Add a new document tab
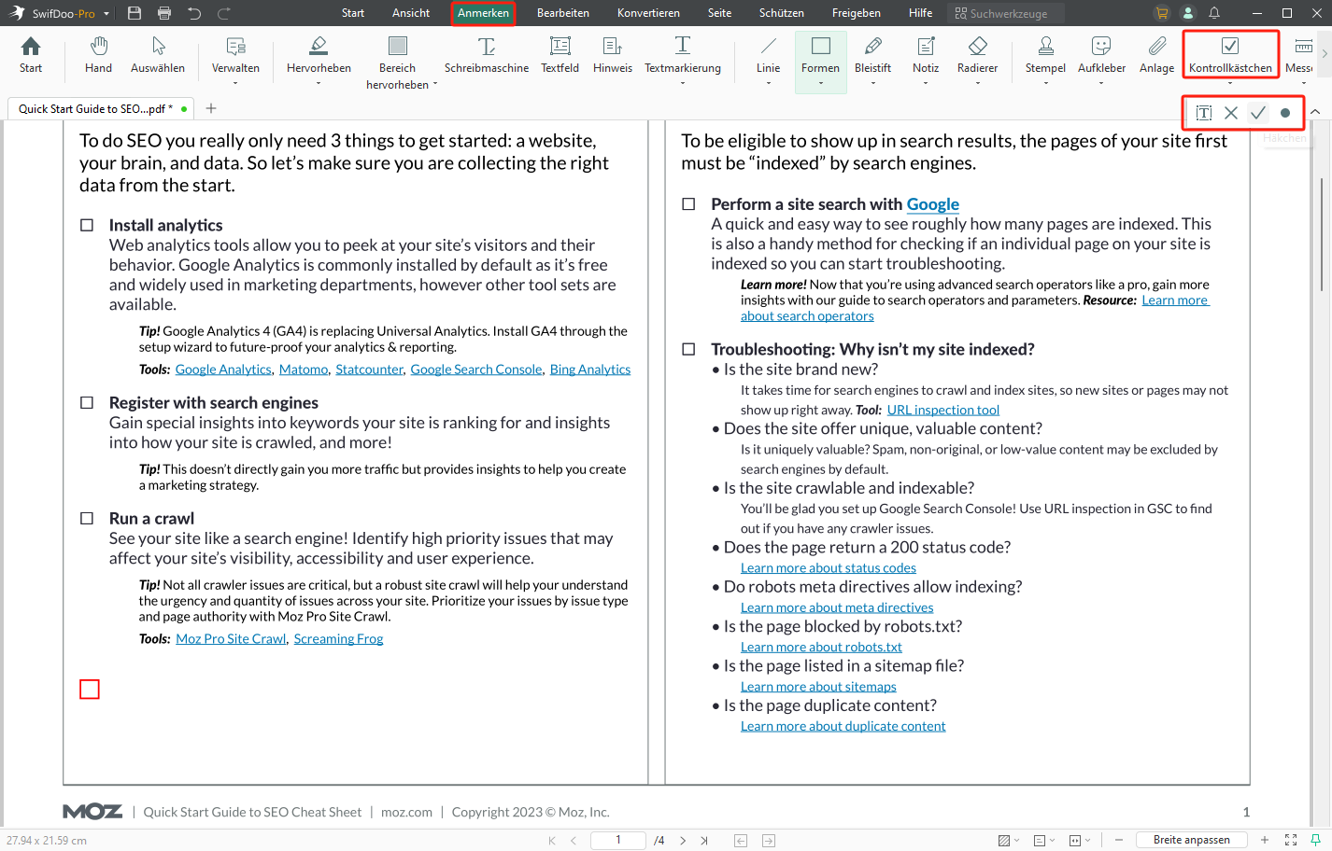 pyautogui.click(x=211, y=108)
